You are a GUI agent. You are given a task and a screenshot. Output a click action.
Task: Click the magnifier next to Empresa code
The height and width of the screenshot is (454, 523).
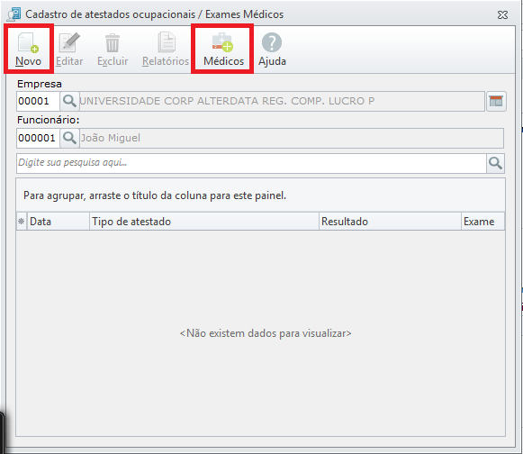69,101
